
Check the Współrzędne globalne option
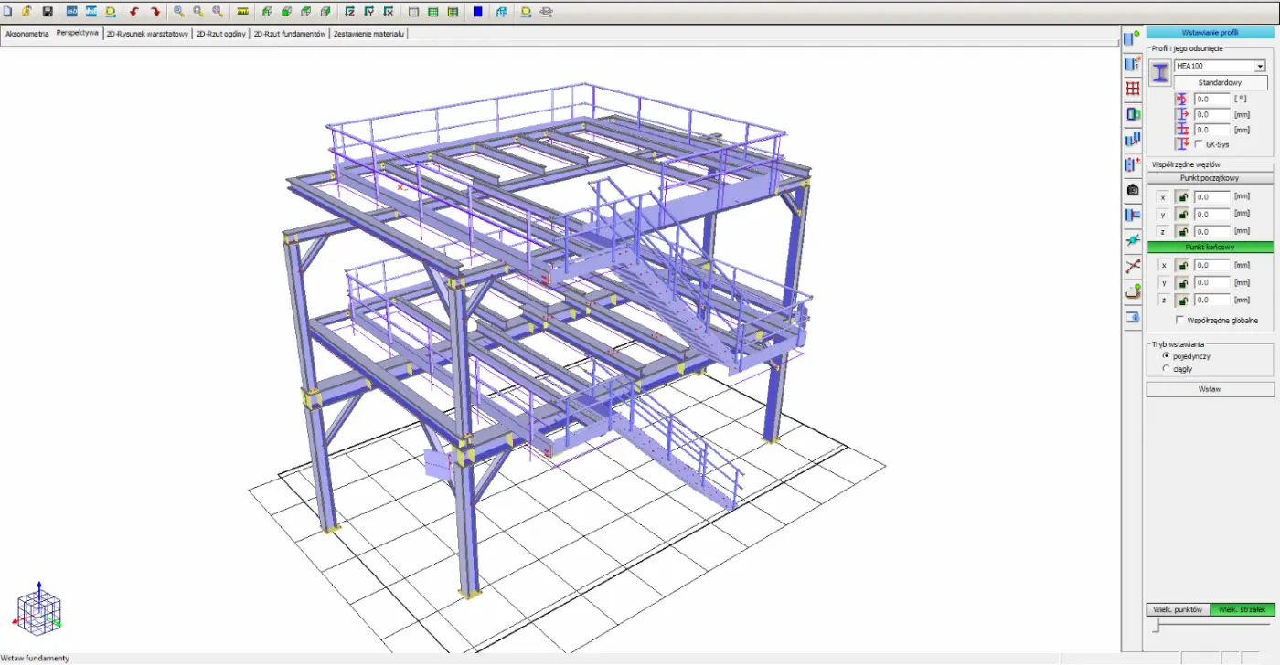(x=1179, y=321)
